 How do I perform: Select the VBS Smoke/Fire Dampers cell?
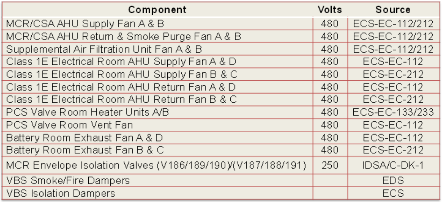click(x=158, y=180)
